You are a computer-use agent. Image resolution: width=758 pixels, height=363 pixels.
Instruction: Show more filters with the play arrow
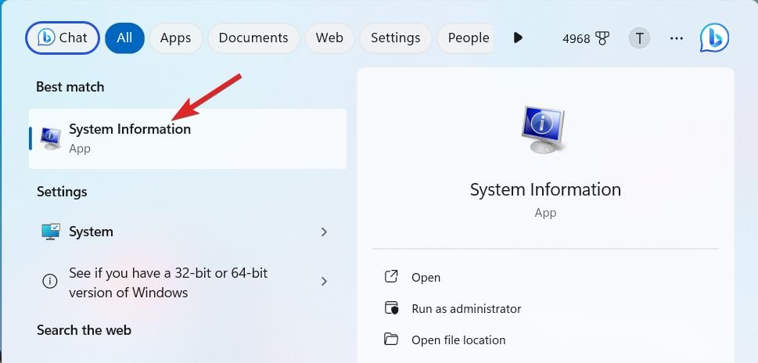pyautogui.click(x=518, y=38)
